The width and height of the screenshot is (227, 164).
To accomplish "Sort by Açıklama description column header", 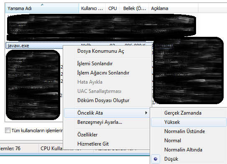I will [173, 8].
